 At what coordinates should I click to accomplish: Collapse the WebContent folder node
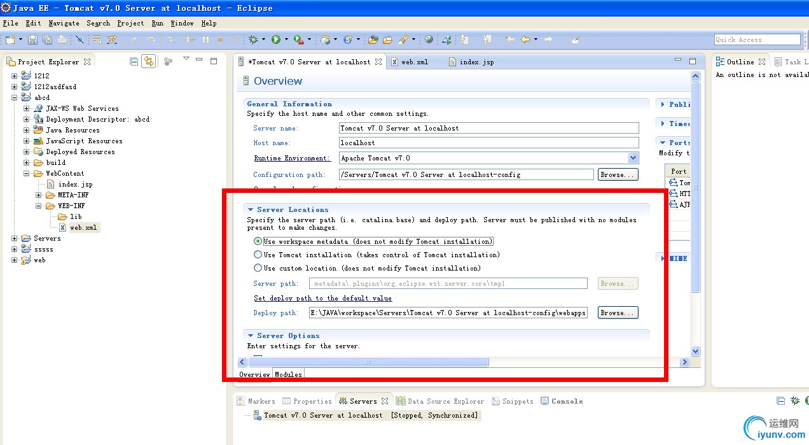[x=27, y=173]
